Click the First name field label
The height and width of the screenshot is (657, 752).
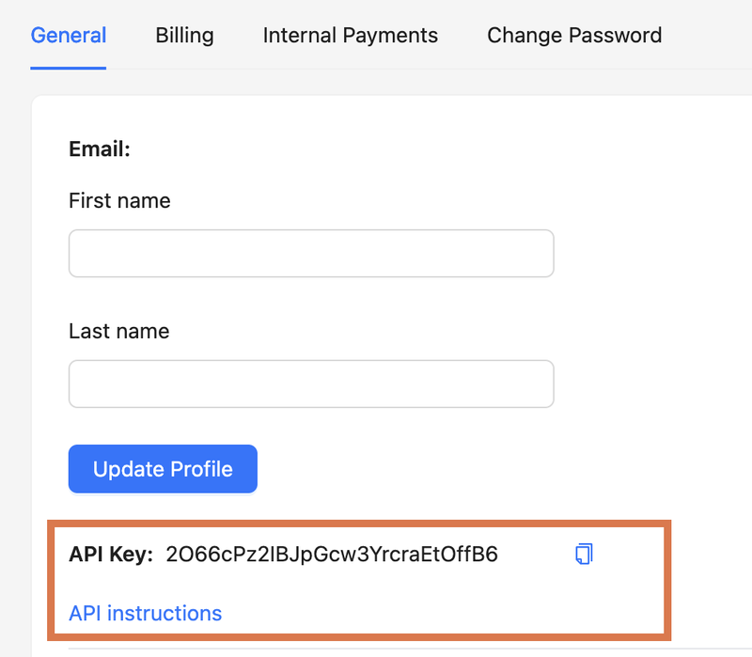tap(119, 200)
